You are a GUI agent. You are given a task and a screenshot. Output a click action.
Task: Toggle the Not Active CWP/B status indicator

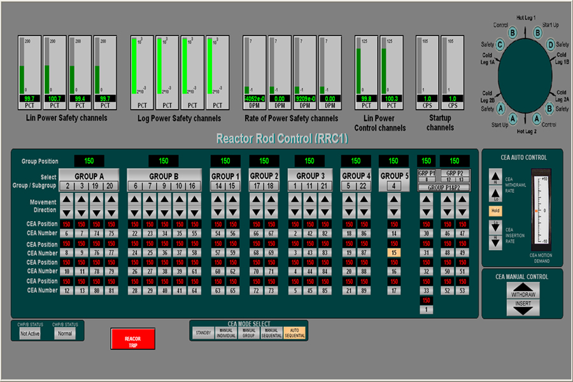click(x=30, y=334)
